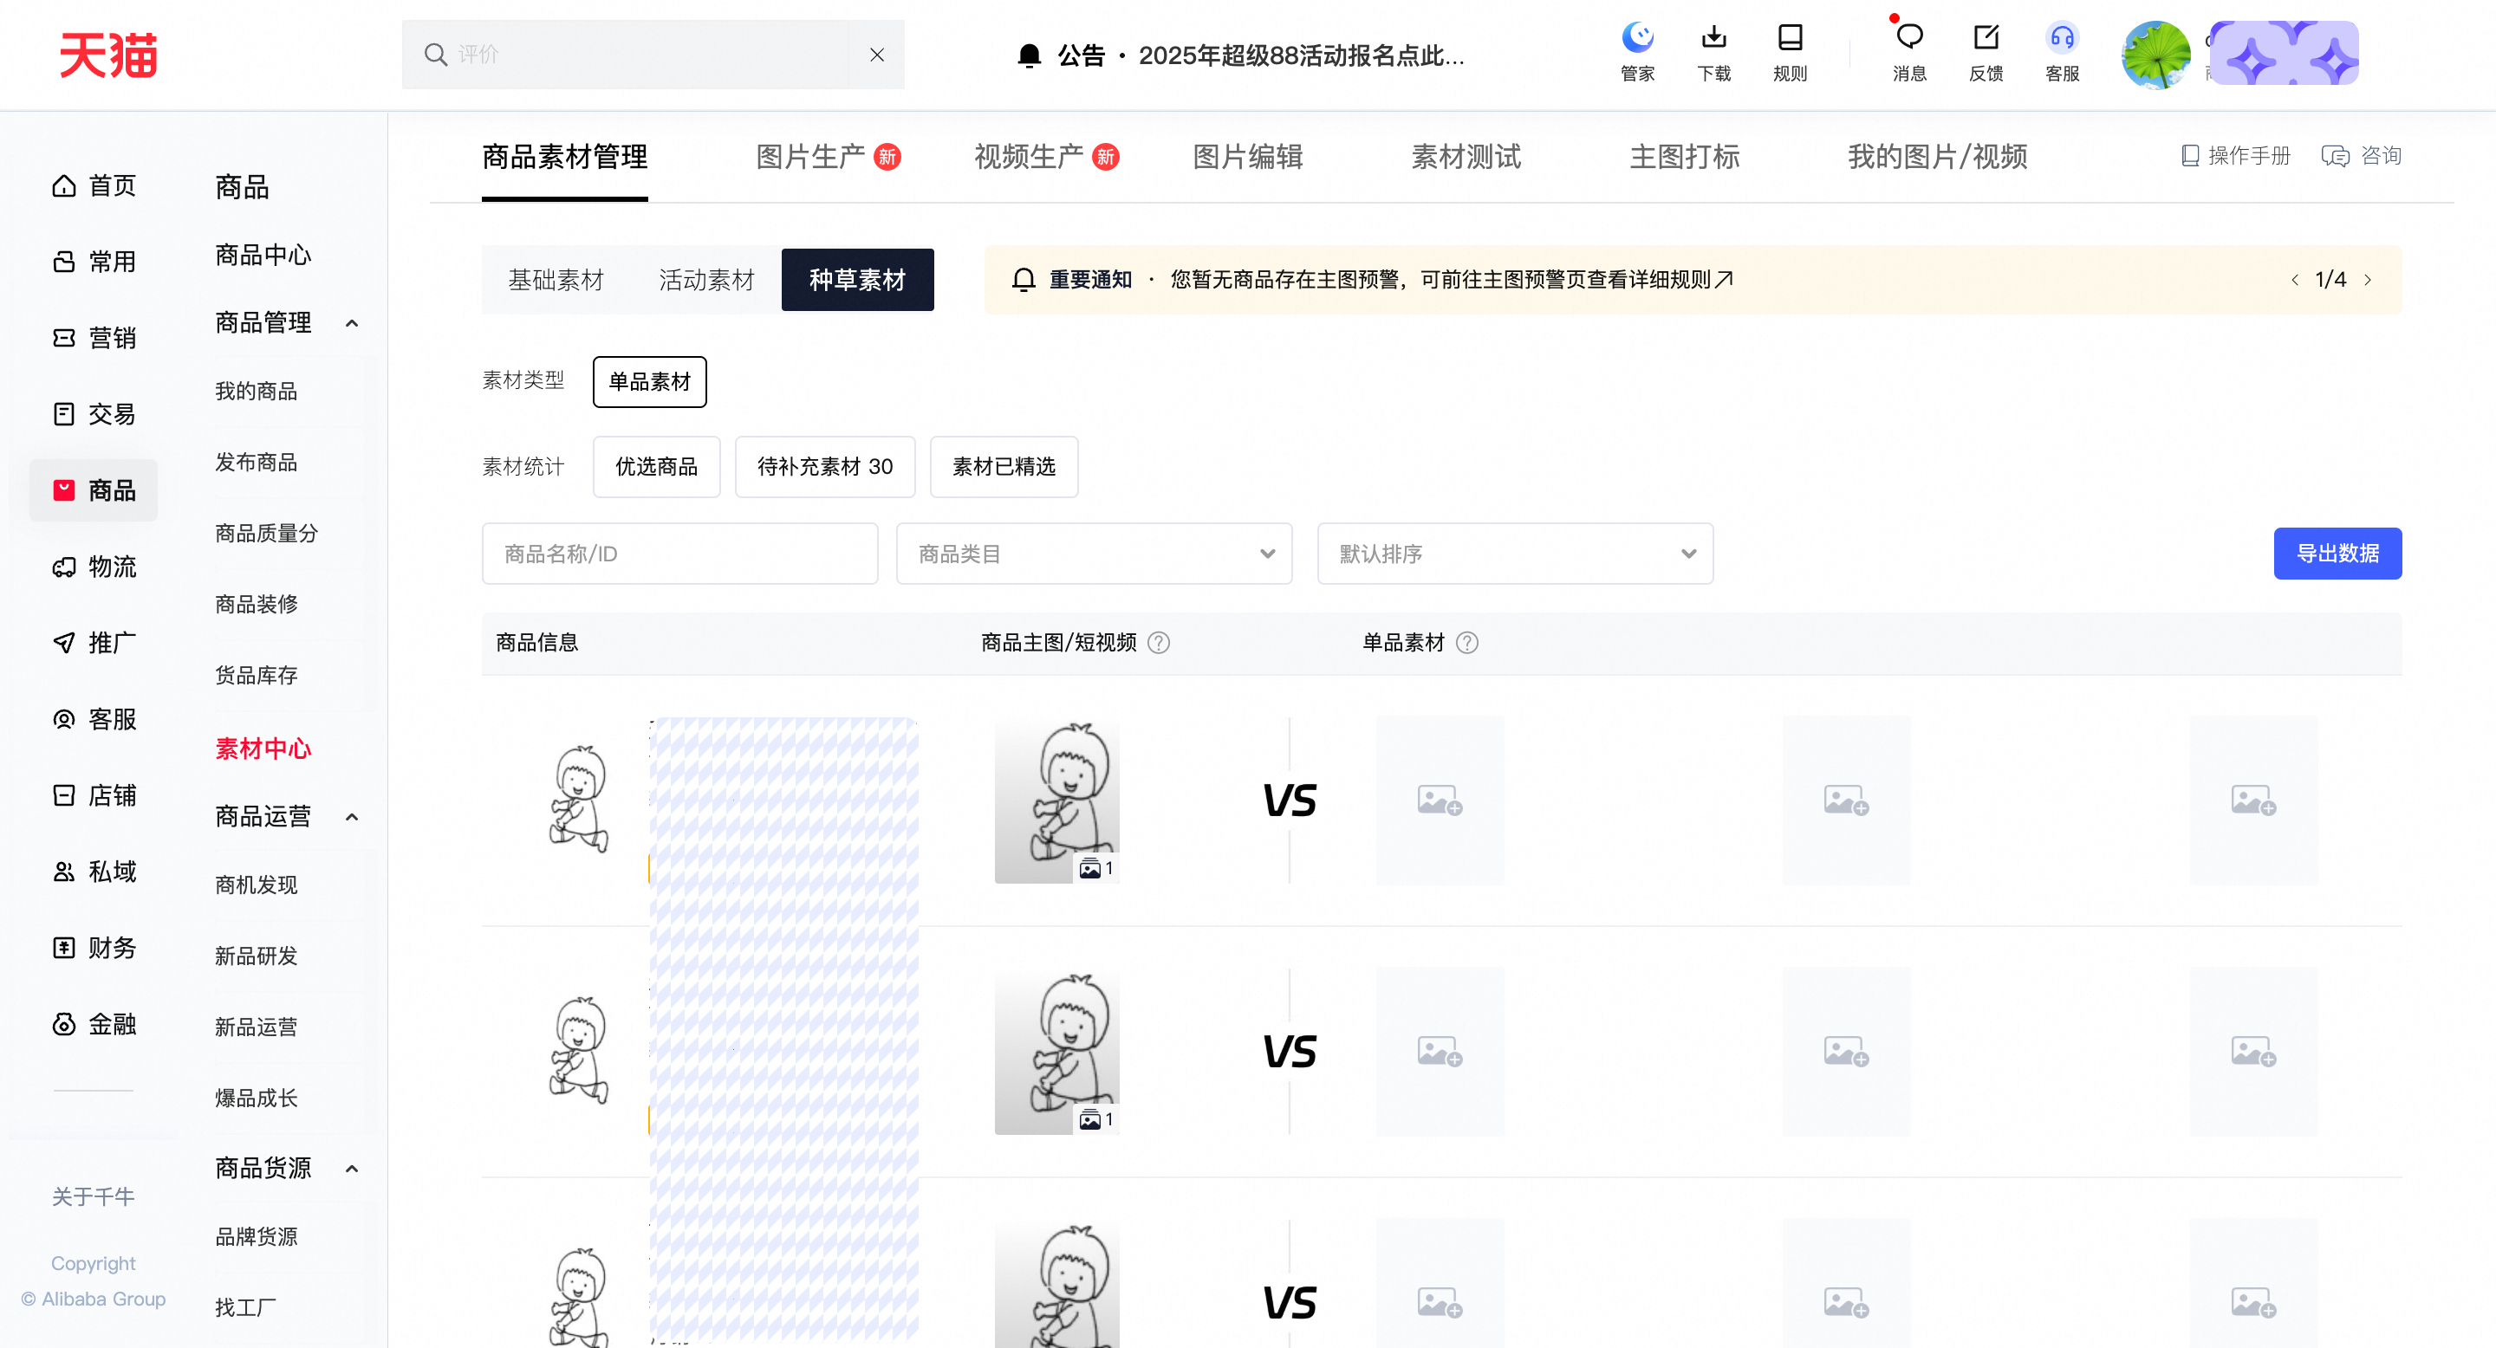The width and height of the screenshot is (2496, 1348).
Task: Filter by 待补充素材 30
Action: 824,467
